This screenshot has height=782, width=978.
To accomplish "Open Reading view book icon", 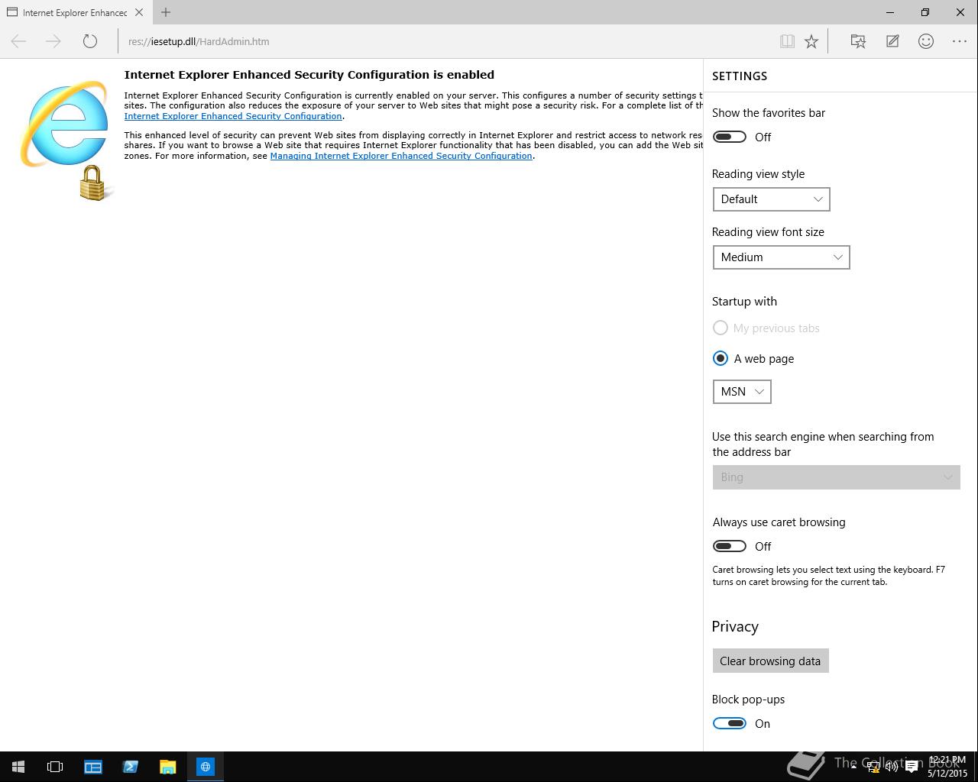I will [x=787, y=41].
